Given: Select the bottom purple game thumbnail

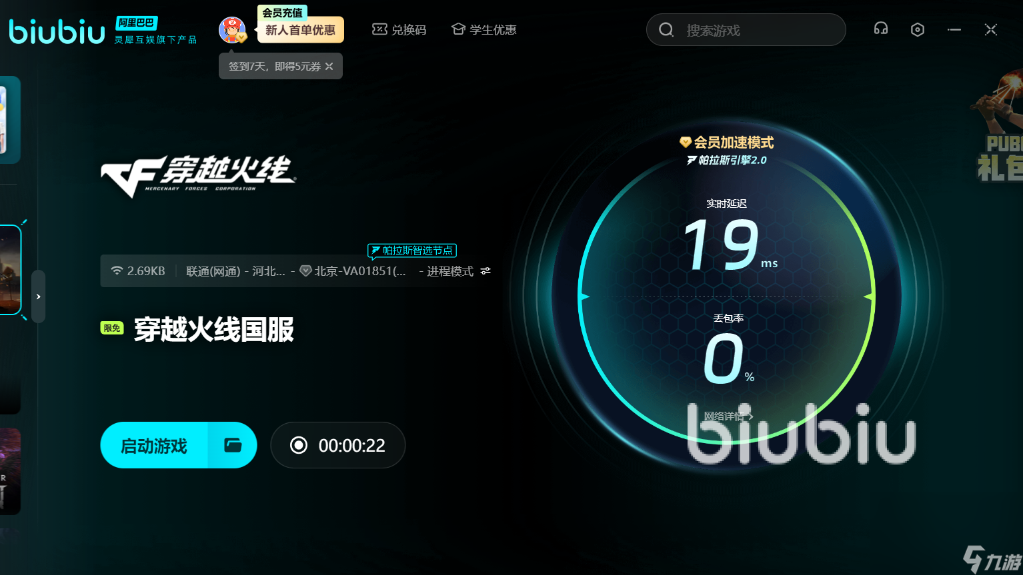Looking at the screenshot, I should (x=10, y=471).
